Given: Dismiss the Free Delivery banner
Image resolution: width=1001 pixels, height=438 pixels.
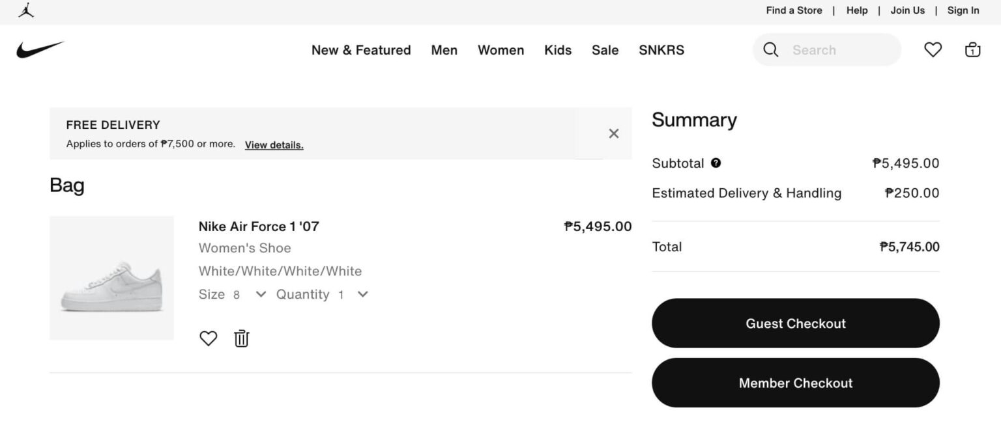Looking at the screenshot, I should [613, 133].
